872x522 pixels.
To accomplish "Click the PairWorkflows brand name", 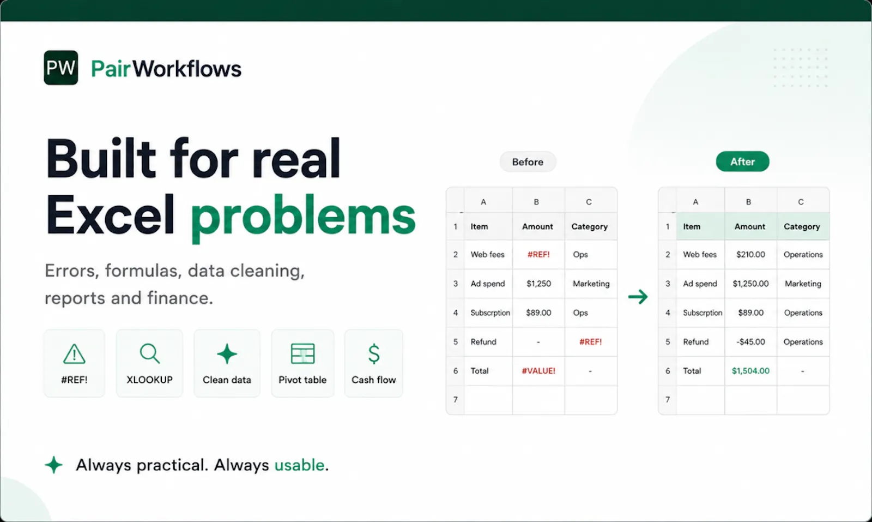I will (166, 69).
